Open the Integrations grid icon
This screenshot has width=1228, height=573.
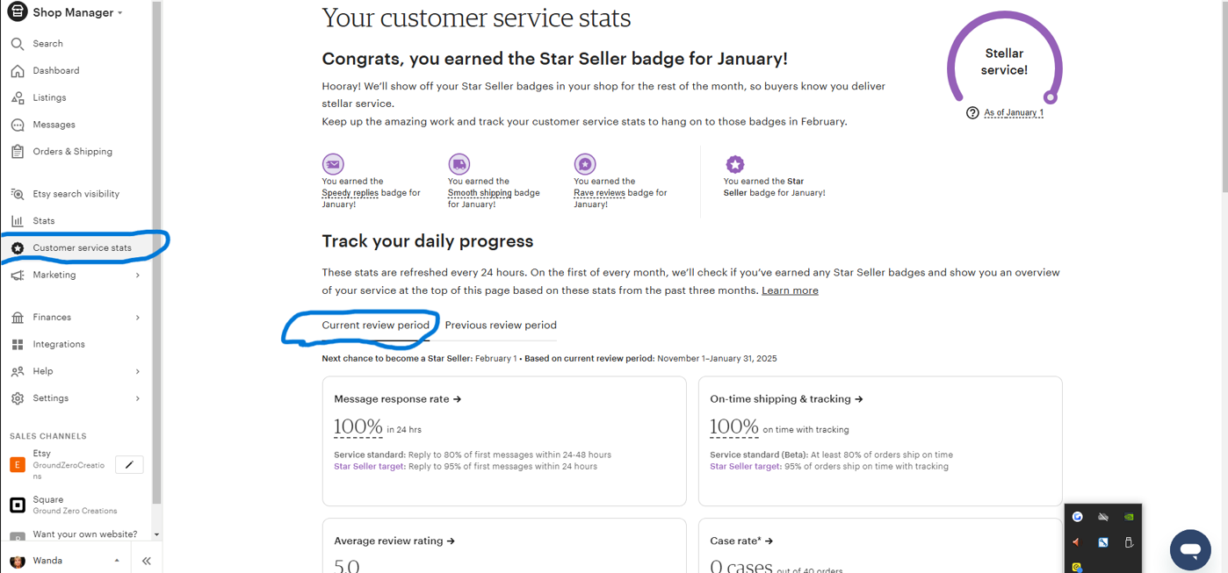(18, 345)
